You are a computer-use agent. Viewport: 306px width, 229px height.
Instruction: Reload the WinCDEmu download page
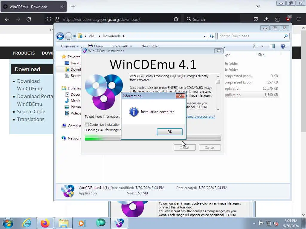pyautogui.click(x=29, y=19)
